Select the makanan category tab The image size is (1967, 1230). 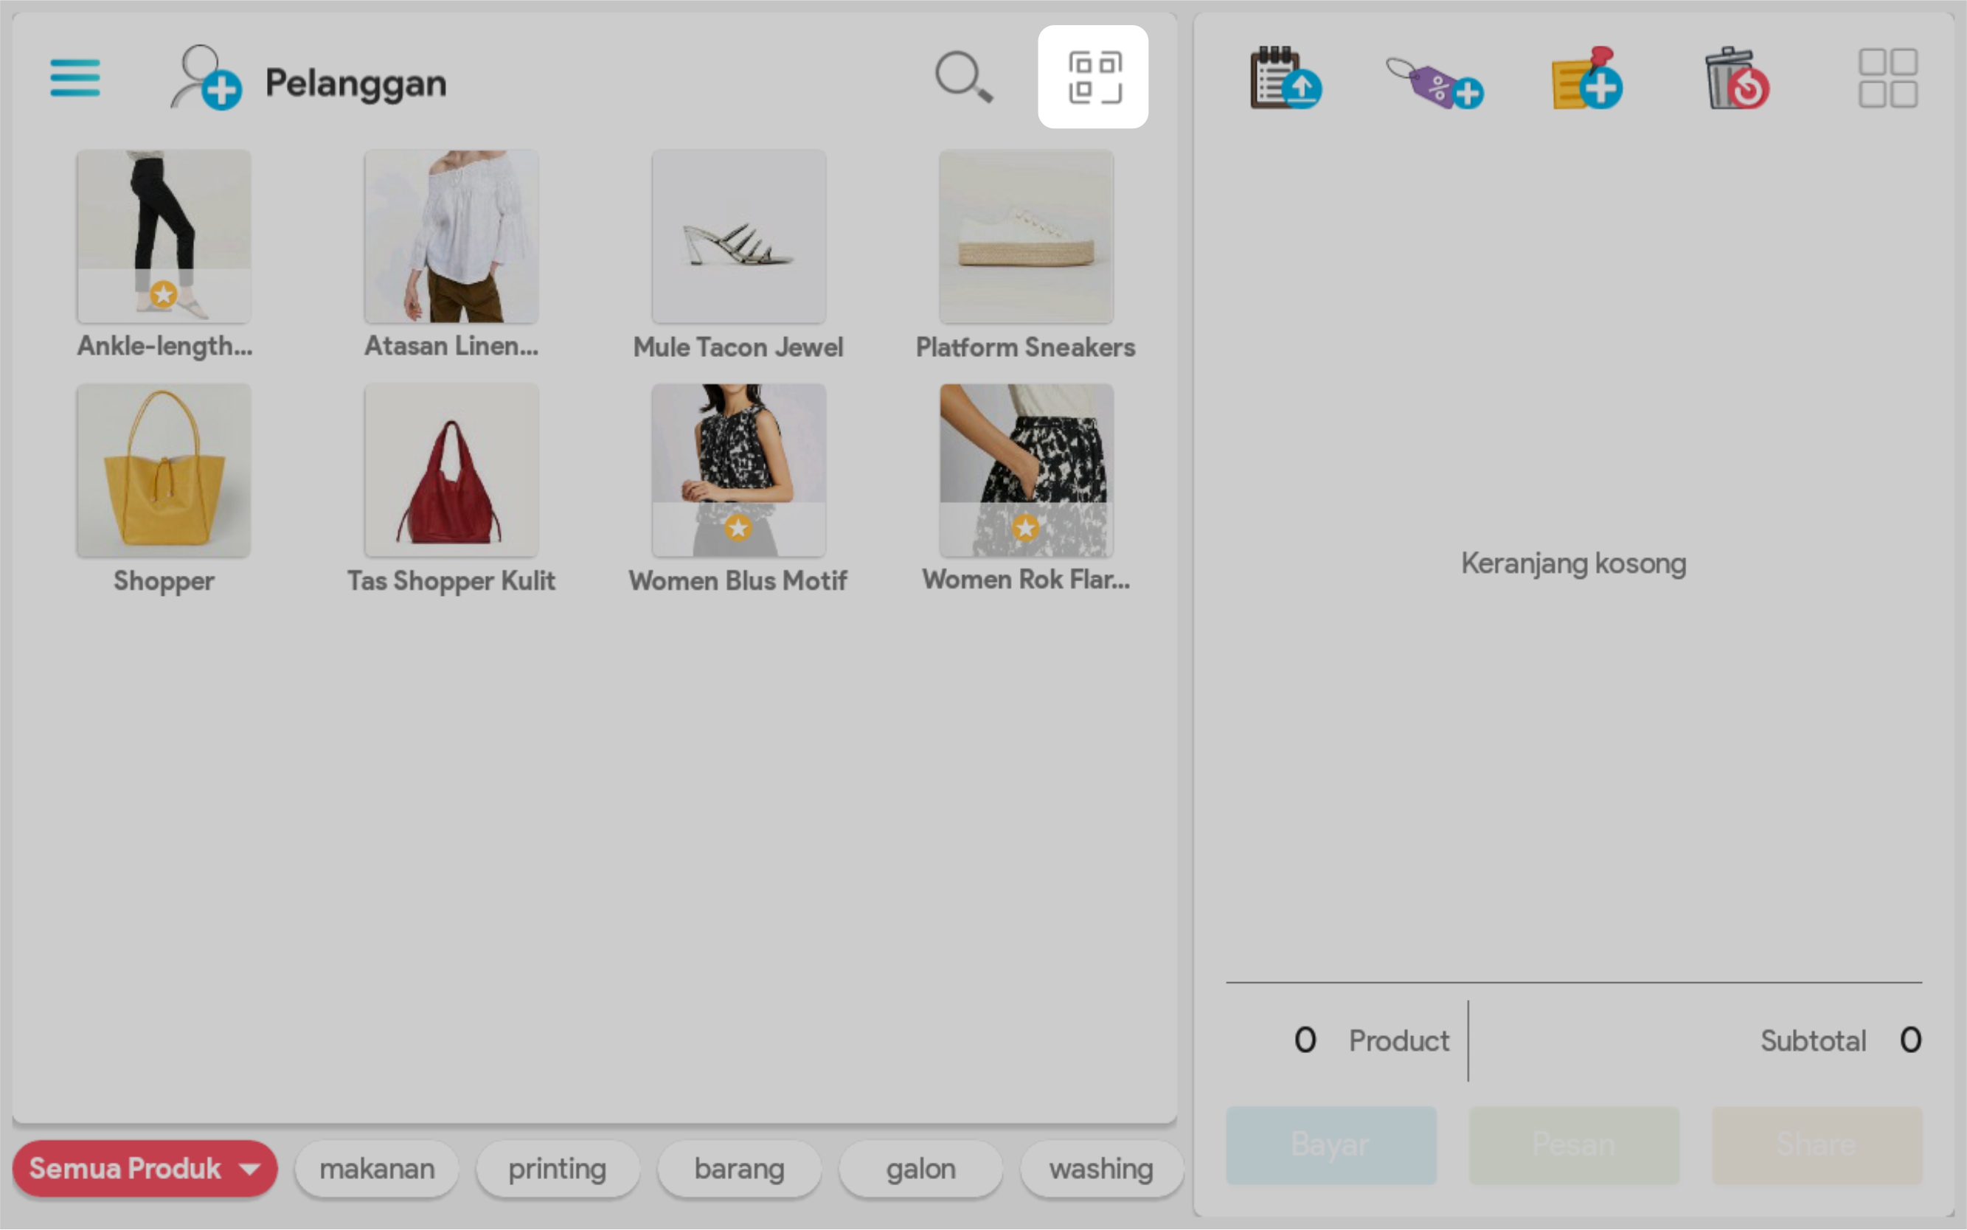pos(377,1168)
